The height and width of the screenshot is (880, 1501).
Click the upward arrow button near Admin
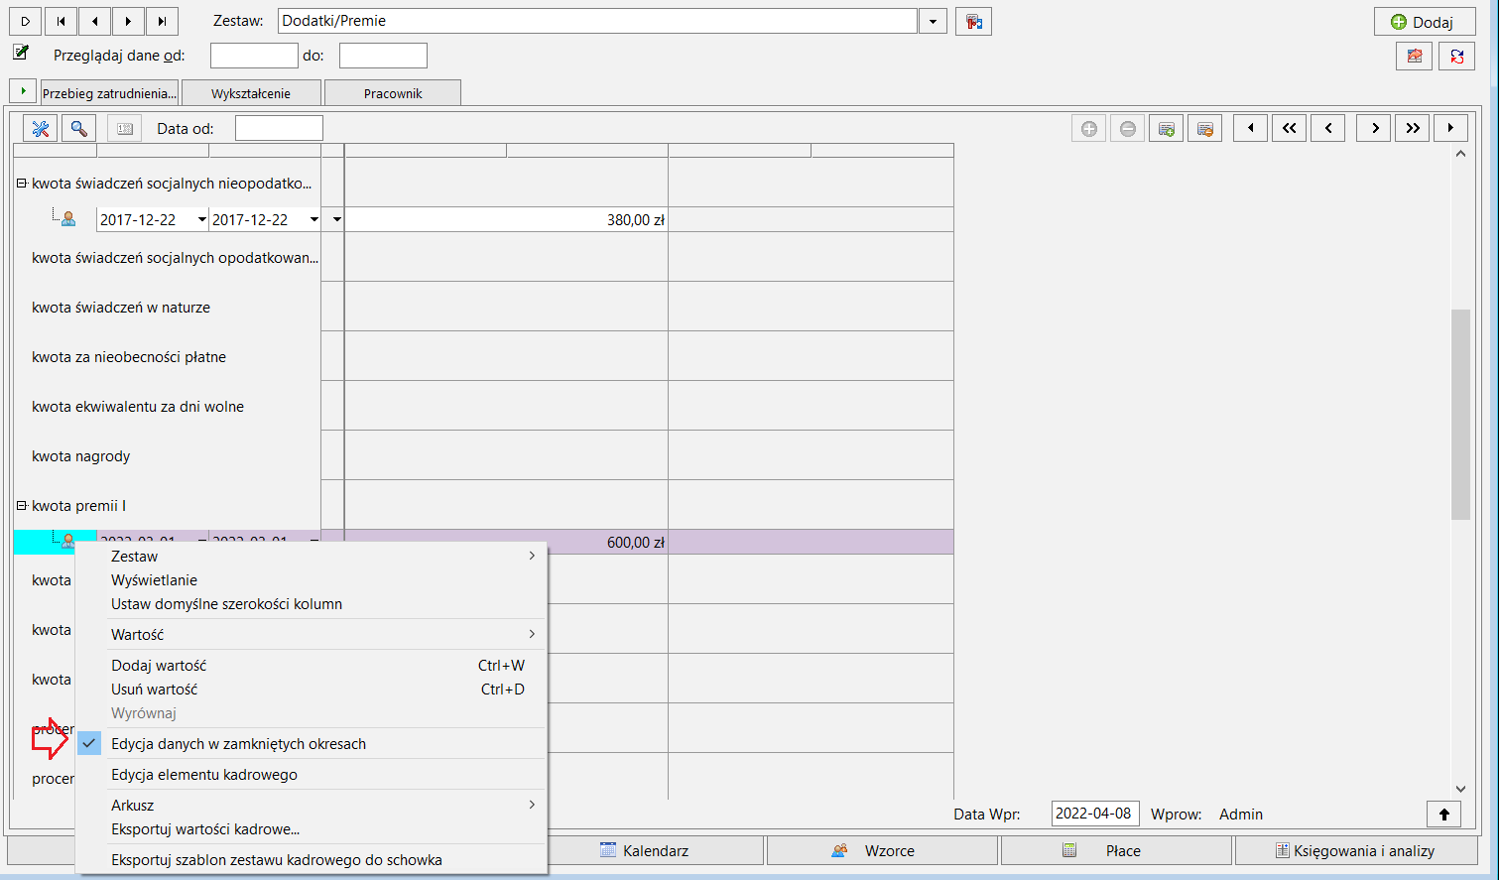(x=1443, y=815)
